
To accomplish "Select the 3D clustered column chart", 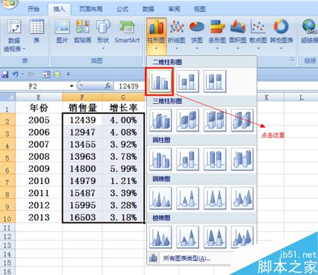I will point(160,120).
